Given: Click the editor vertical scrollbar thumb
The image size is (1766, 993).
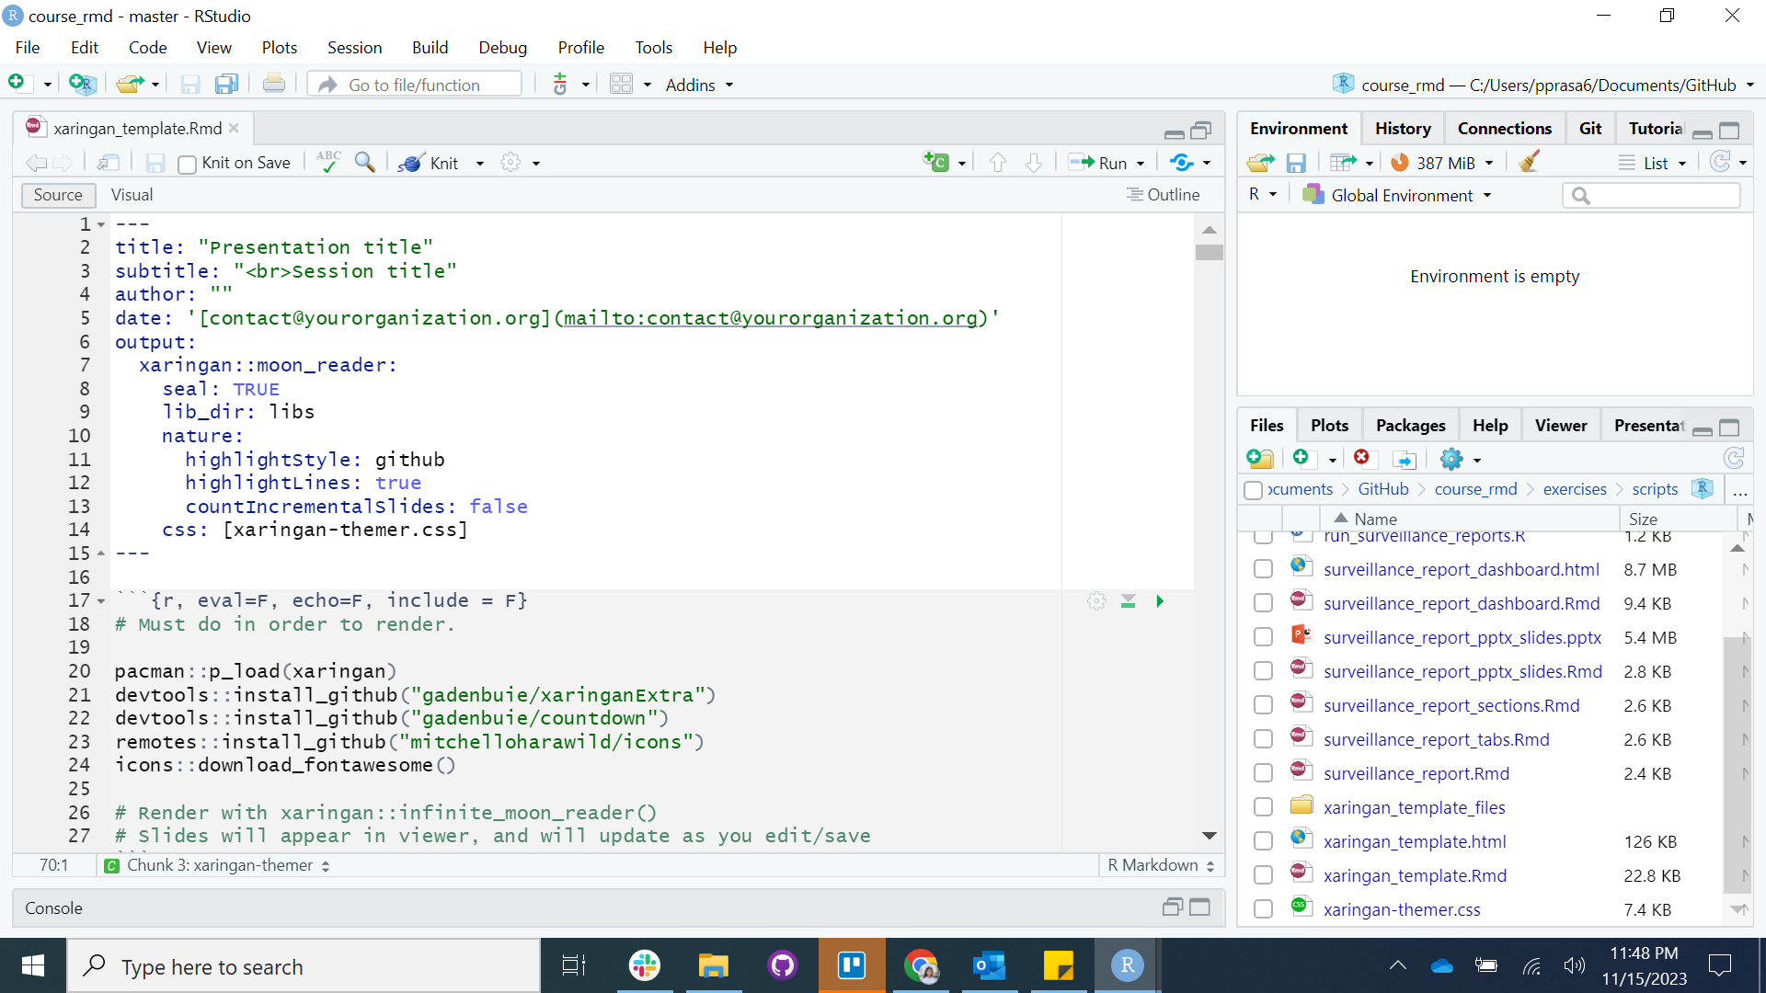Looking at the screenshot, I should pos(1209,252).
